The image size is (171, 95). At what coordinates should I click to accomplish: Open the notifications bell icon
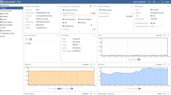click(149, 2)
